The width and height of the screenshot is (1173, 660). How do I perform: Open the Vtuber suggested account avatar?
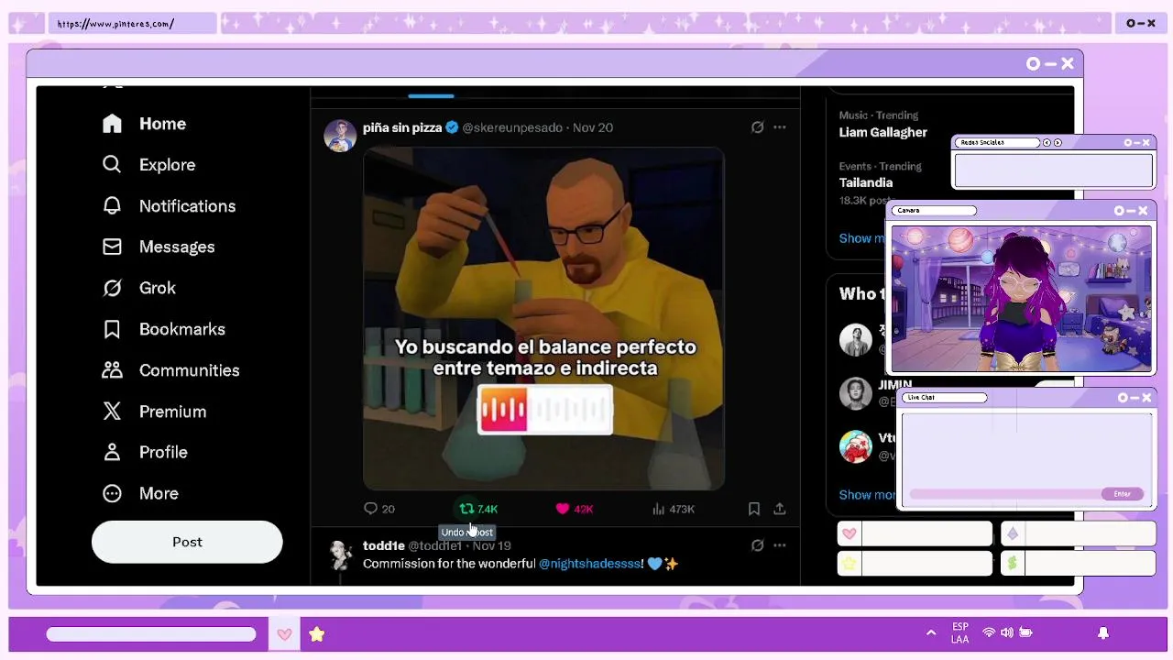(x=856, y=446)
